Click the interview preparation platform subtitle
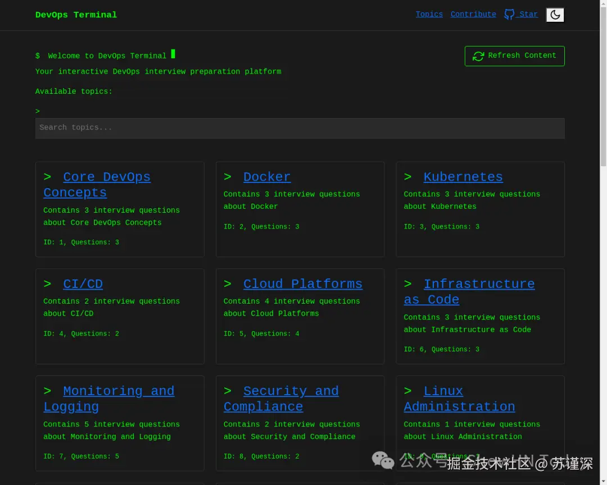 (158, 71)
